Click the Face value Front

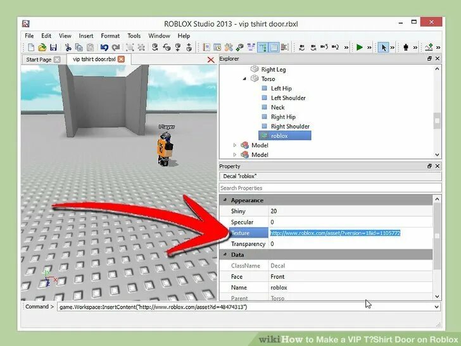[350, 276]
